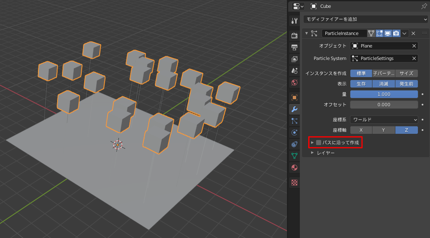
Task: Open the Object properties tab
Action: pos(294,98)
